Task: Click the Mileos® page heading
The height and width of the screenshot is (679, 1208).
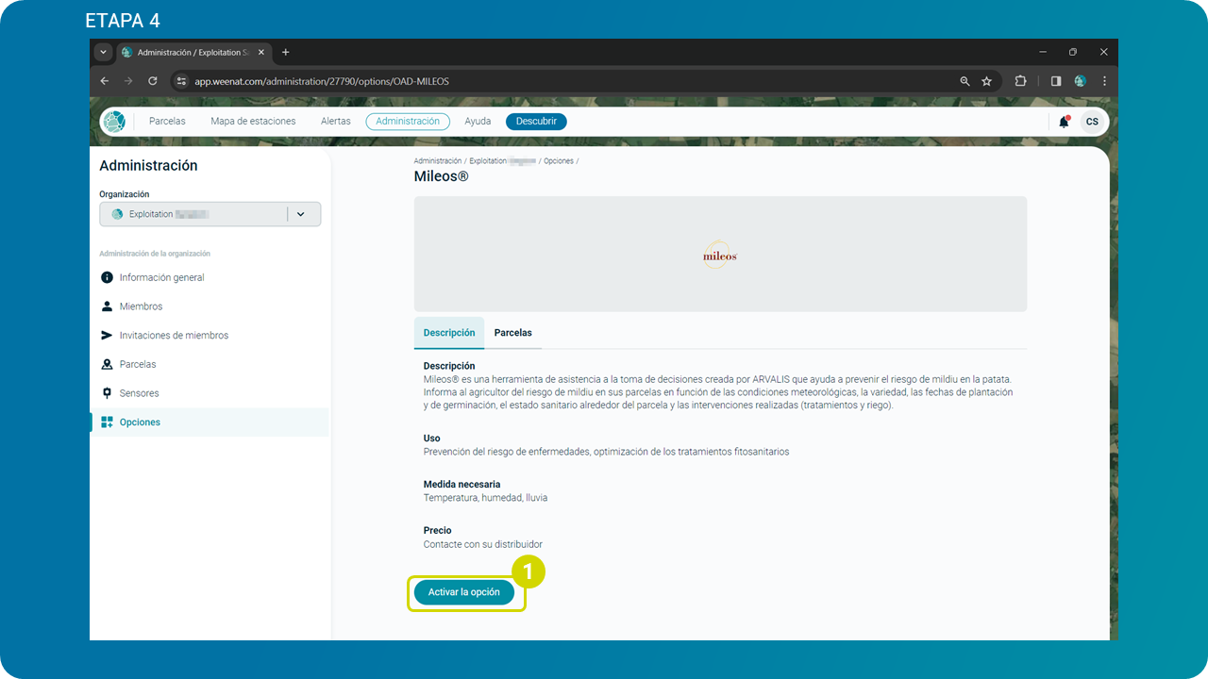Action: point(441,176)
